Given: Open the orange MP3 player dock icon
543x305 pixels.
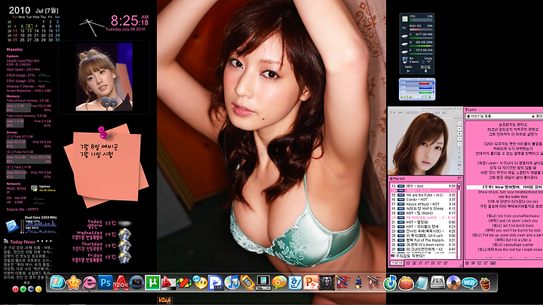Looking at the screenshot, I should (247, 283).
